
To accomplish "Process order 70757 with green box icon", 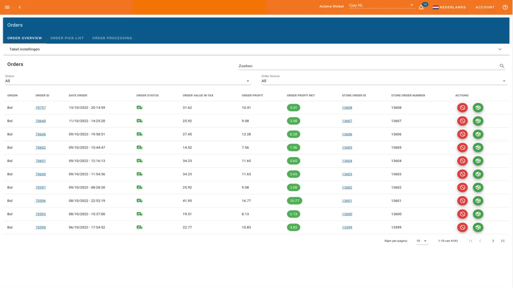I will [478, 108].
